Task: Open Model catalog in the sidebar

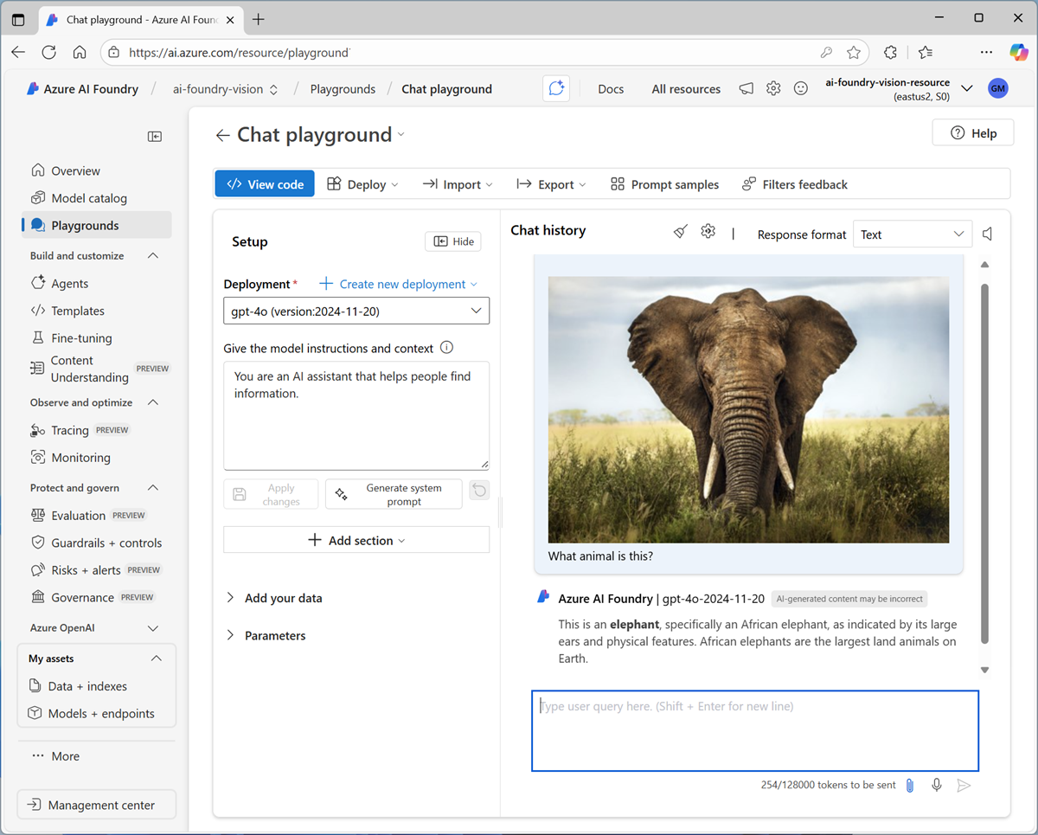Action: point(88,198)
